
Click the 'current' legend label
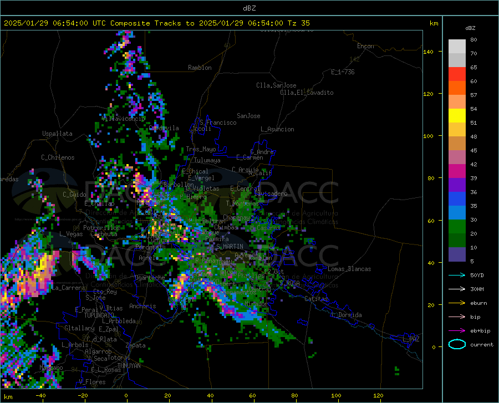pyautogui.click(x=482, y=344)
